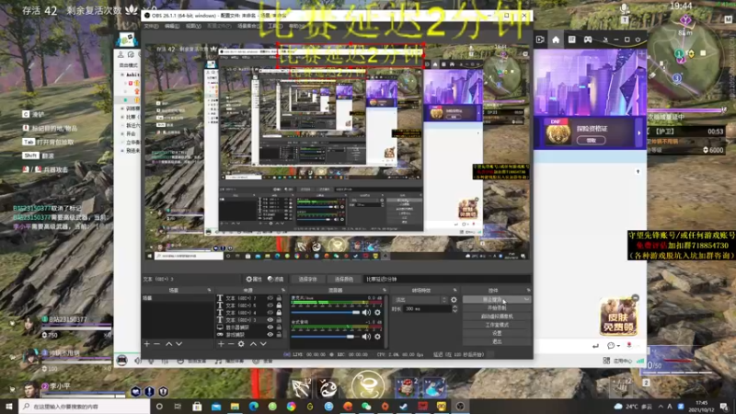Hide 文本 (GDI+) 7 source via eye
The height and width of the screenshot is (414, 736).
pos(270,298)
